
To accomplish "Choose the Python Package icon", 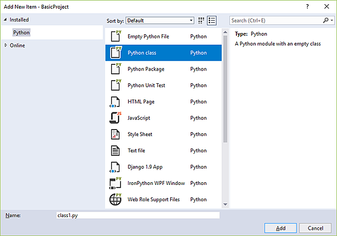I will click(116, 68).
